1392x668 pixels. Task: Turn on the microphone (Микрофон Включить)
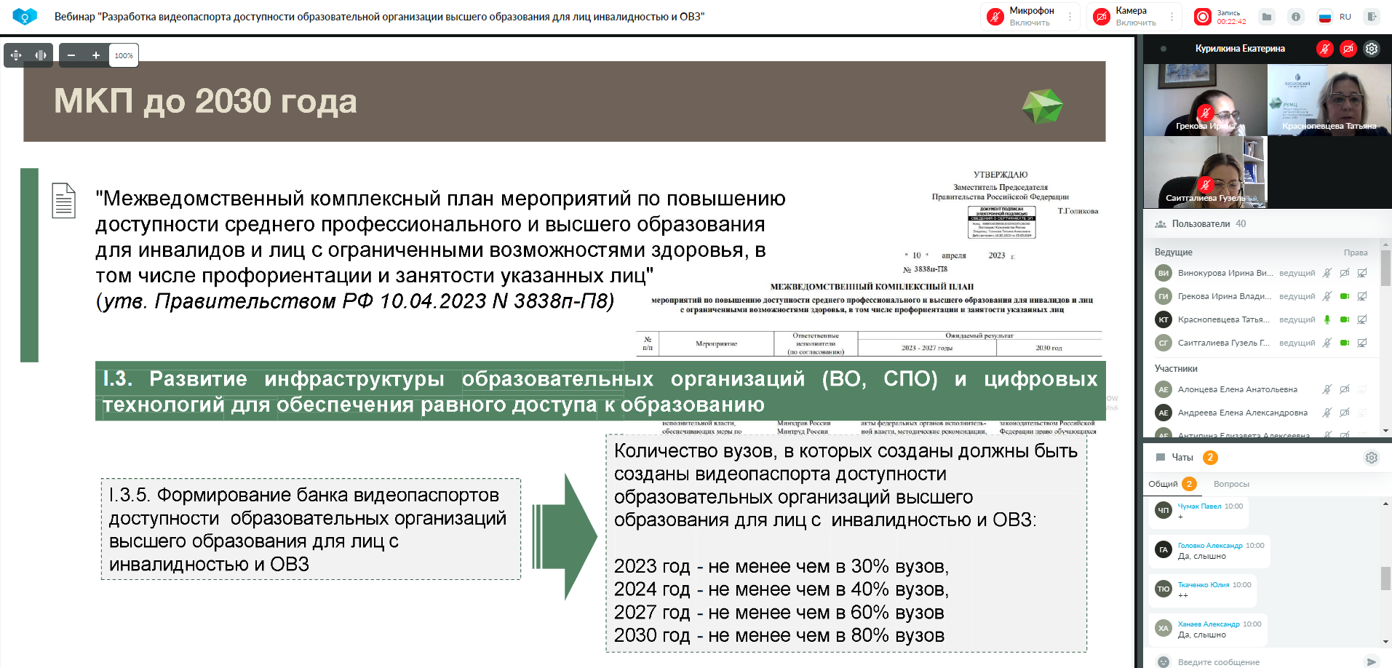coord(1022,17)
